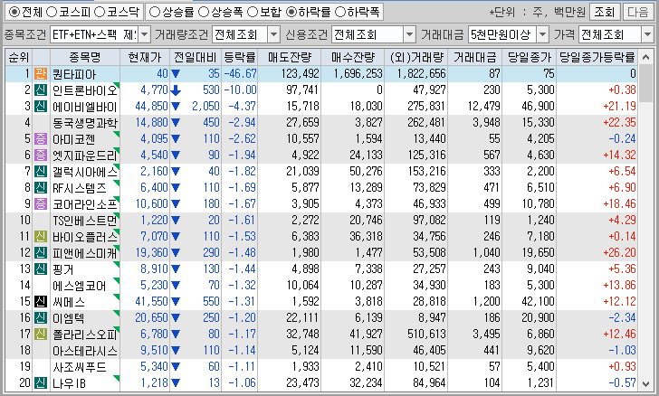Screen dimensions: 659x396
Task: Click the black 신 badge beside 씨메스
Action: point(41,301)
